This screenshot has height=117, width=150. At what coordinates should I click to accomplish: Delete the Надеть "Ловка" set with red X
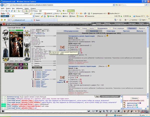coord(35,72)
